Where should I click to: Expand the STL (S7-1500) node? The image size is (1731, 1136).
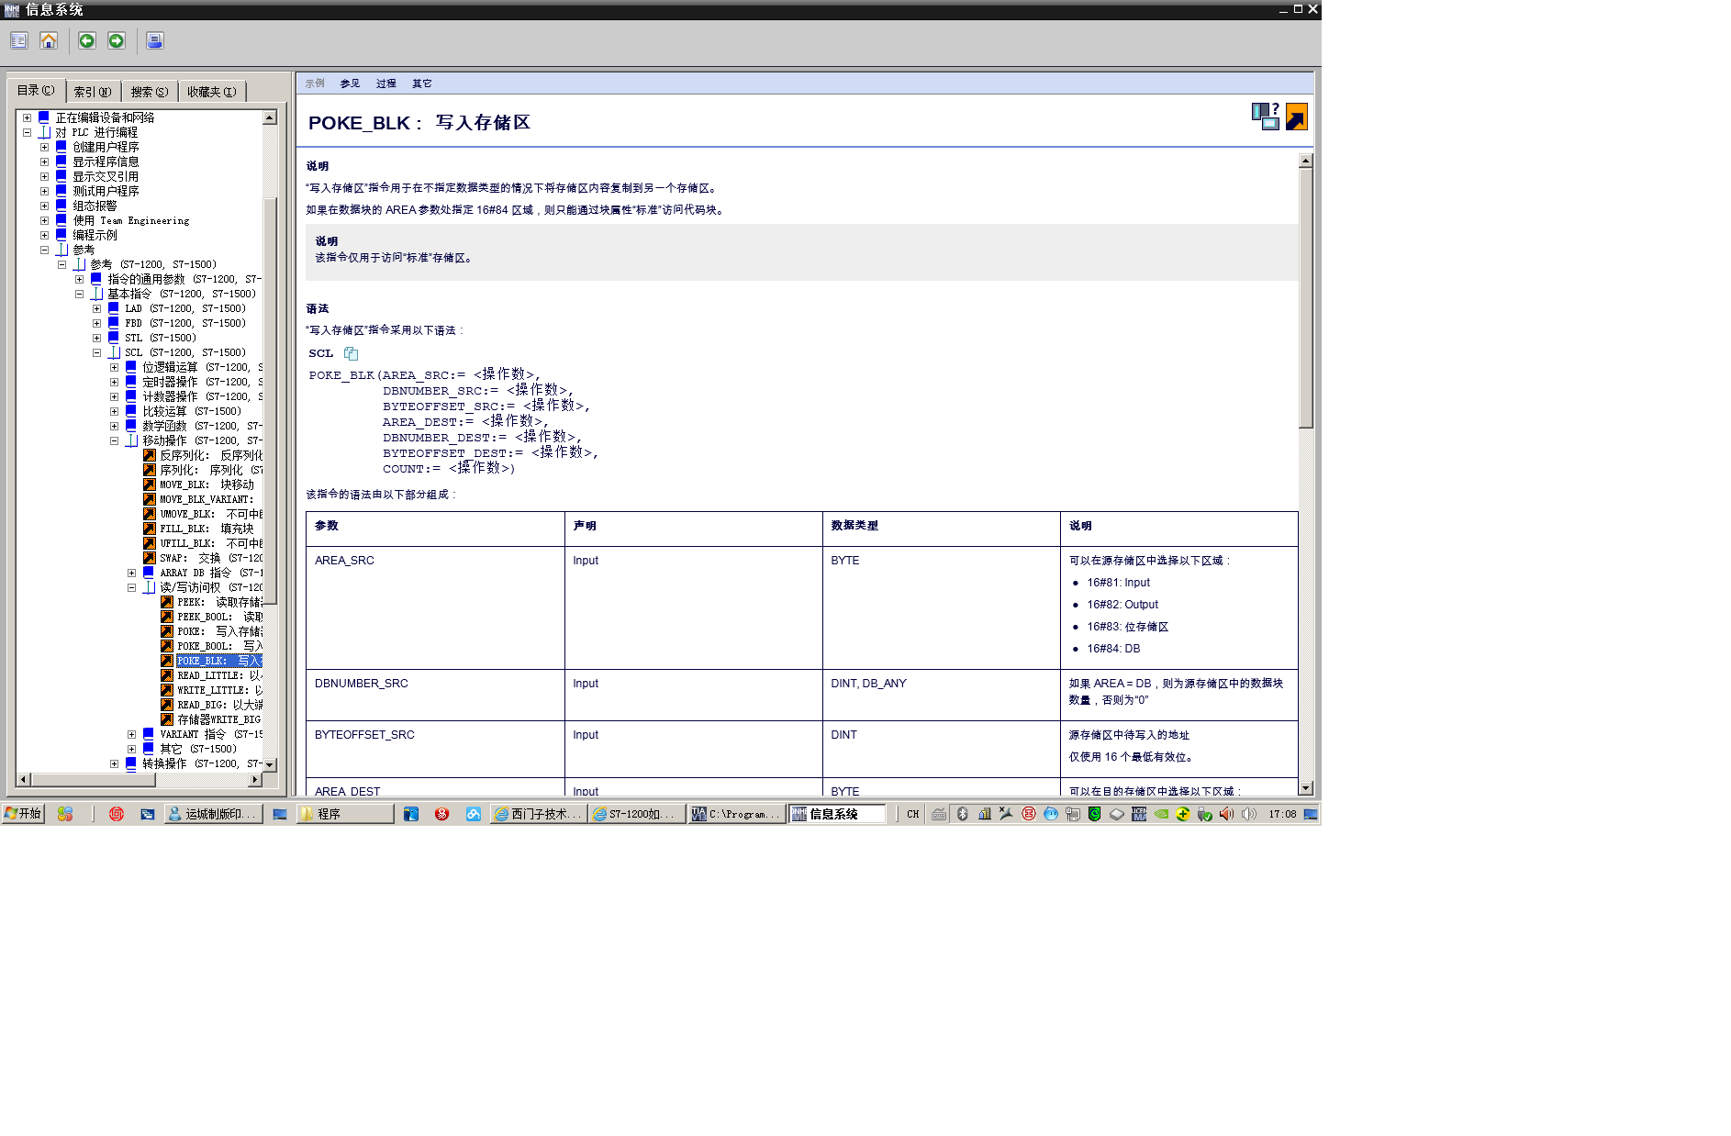tap(96, 338)
